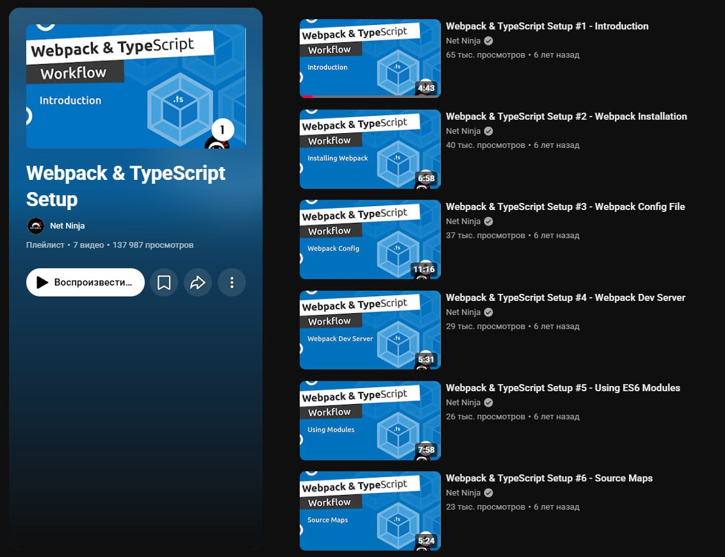The height and width of the screenshot is (557, 725).
Task: Click 40 тыс. просмотров under video #2
Action: click(485, 145)
